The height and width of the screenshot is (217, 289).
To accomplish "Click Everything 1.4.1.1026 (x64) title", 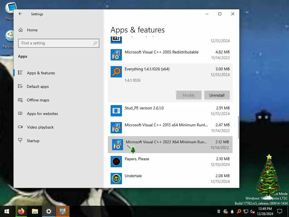I will [147, 69].
